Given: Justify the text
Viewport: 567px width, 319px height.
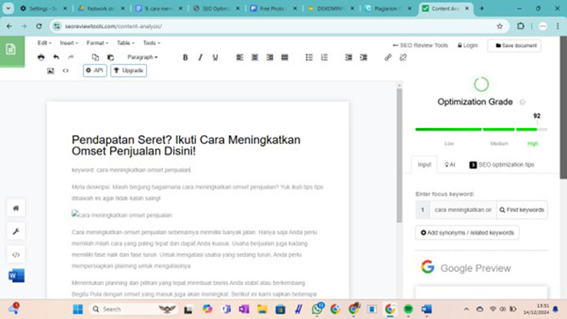Looking at the screenshot, I should [x=284, y=57].
